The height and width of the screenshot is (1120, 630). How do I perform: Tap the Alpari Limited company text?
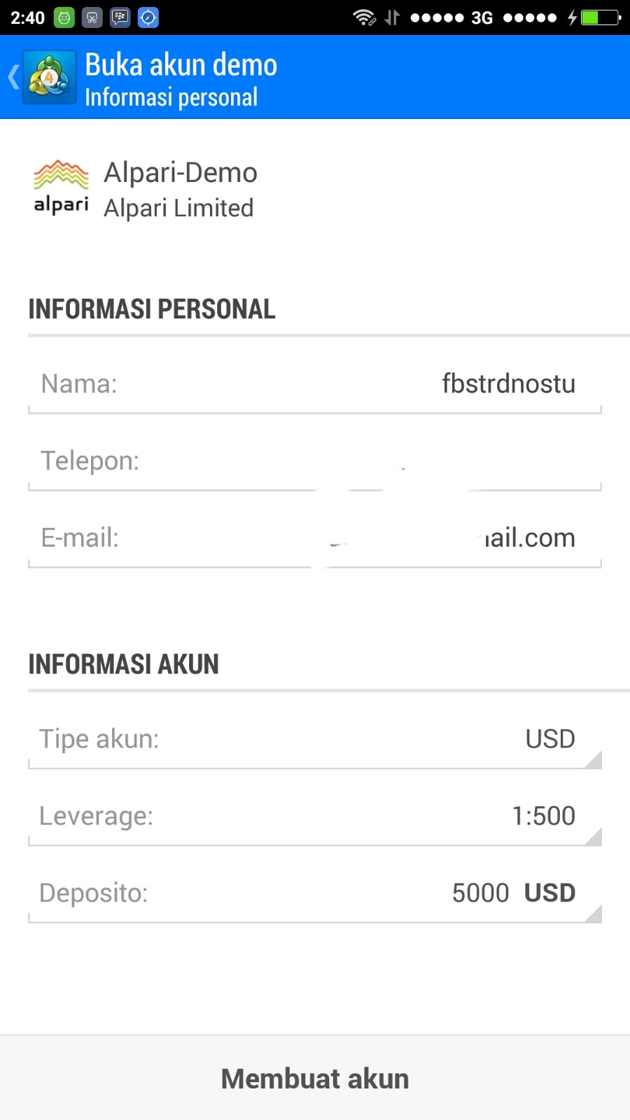178,208
